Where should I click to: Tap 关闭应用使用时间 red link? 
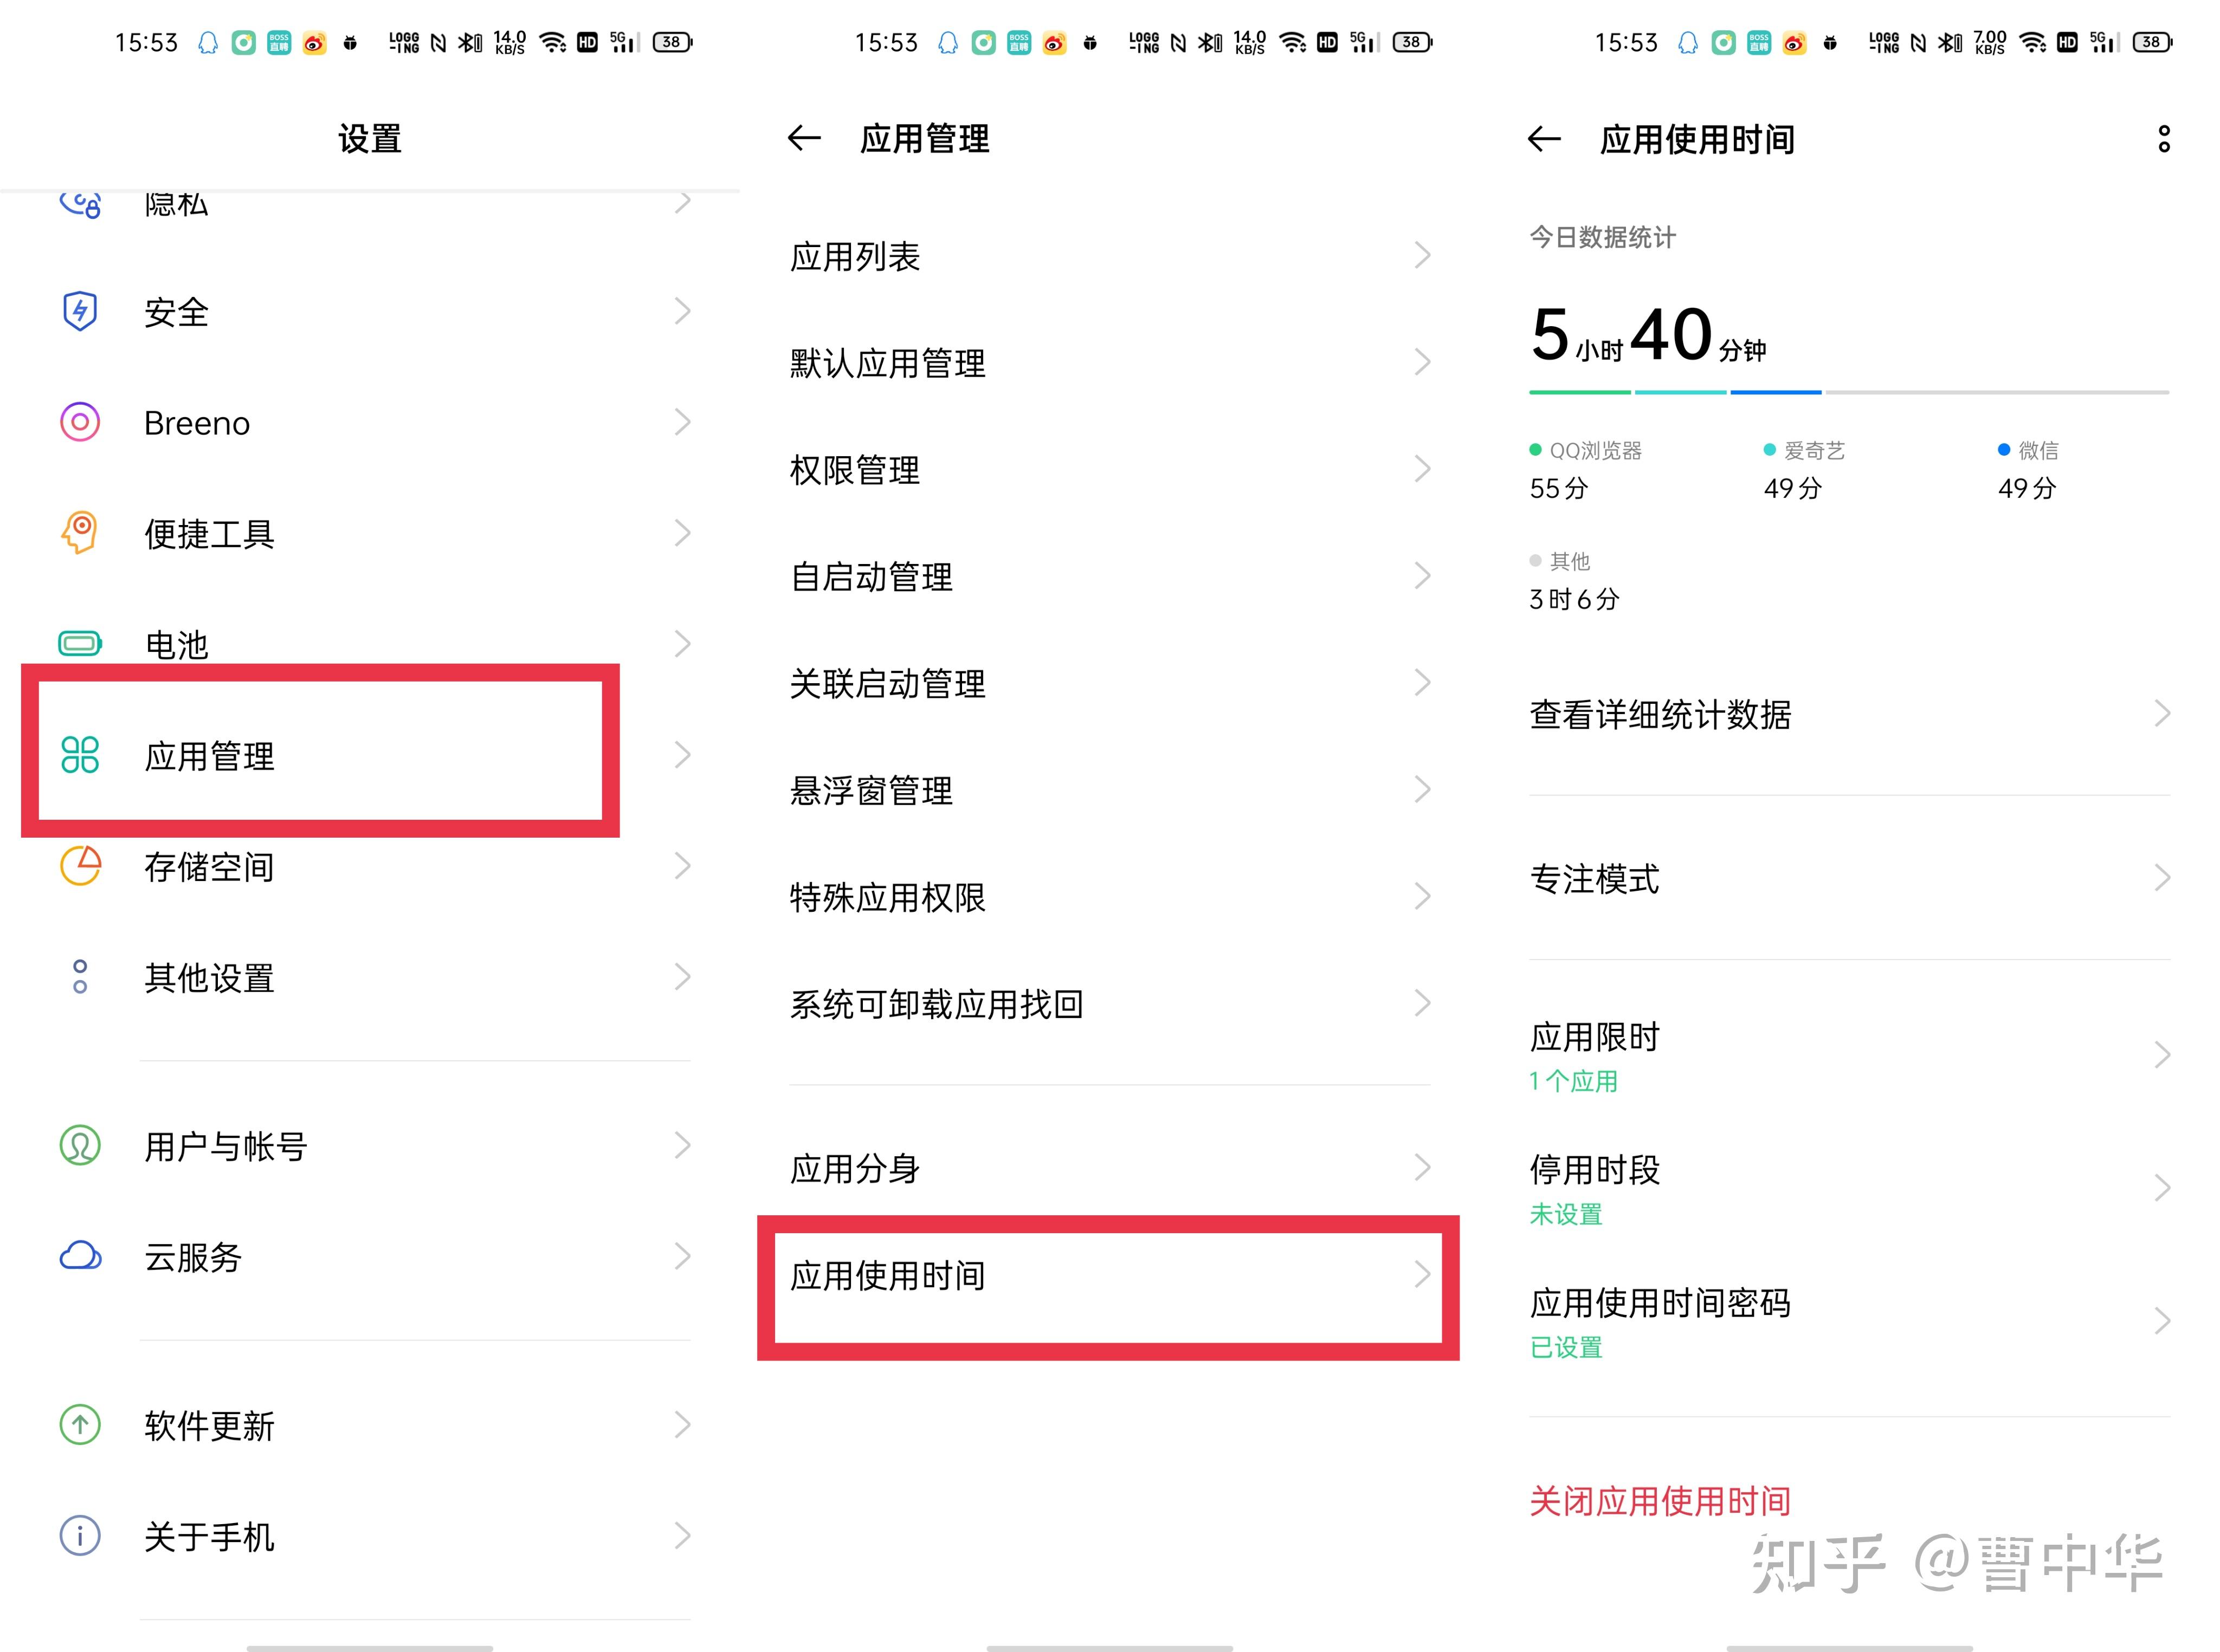click(x=1660, y=1500)
